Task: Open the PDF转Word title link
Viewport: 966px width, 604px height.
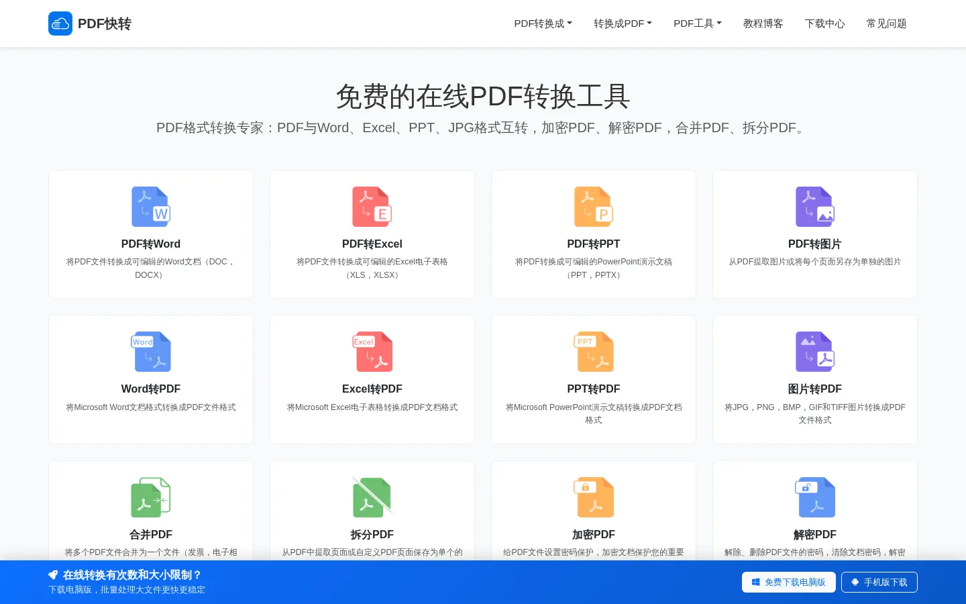Action: pos(151,244)
